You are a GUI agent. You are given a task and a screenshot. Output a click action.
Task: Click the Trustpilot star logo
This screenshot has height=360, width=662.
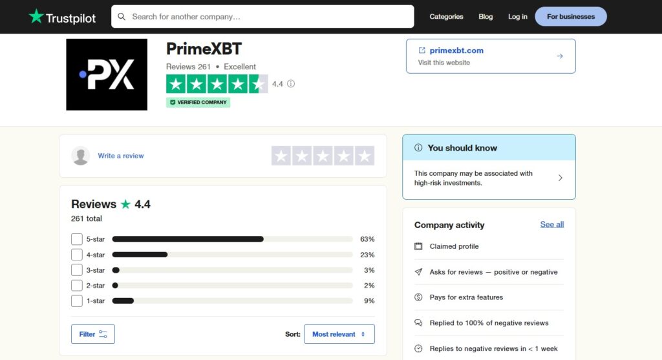coord(36,16)
